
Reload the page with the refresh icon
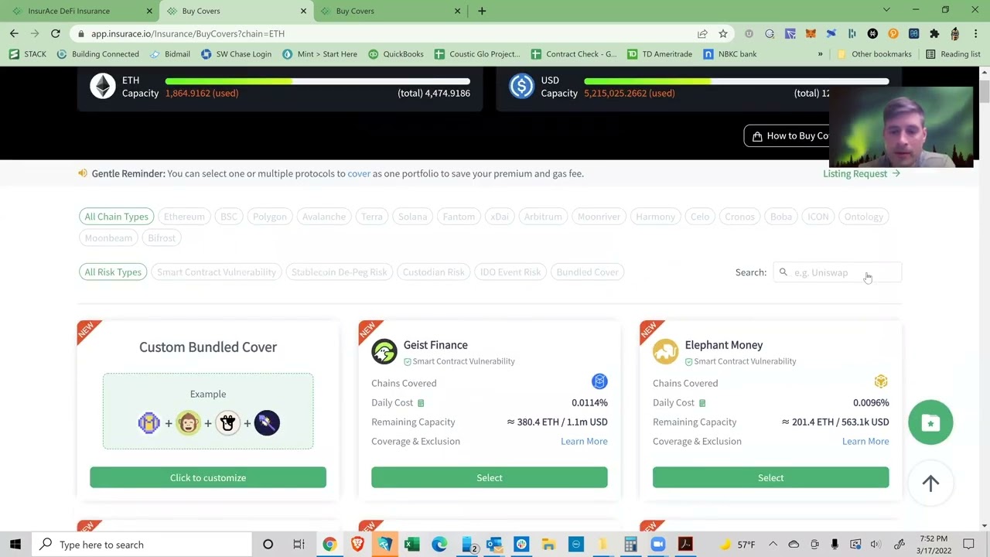(x=56, y=33)
